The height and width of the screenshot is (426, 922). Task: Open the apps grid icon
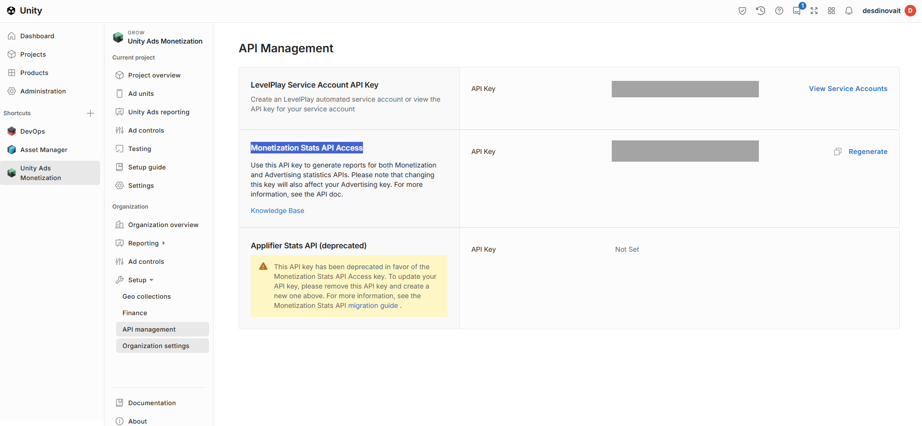831,11
